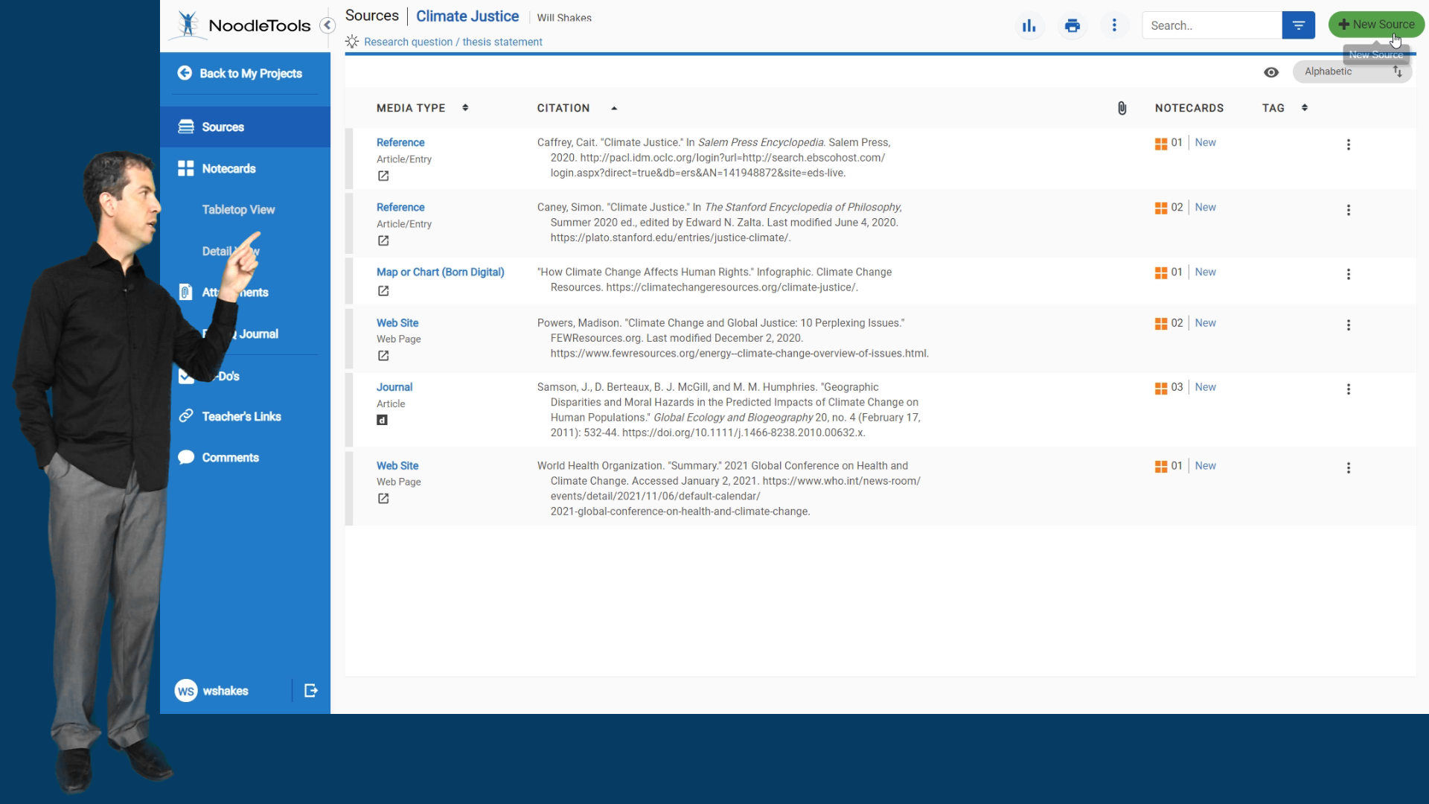
Task: Collapse the sidebar with the chevron arrow
Action: [327, 25]
